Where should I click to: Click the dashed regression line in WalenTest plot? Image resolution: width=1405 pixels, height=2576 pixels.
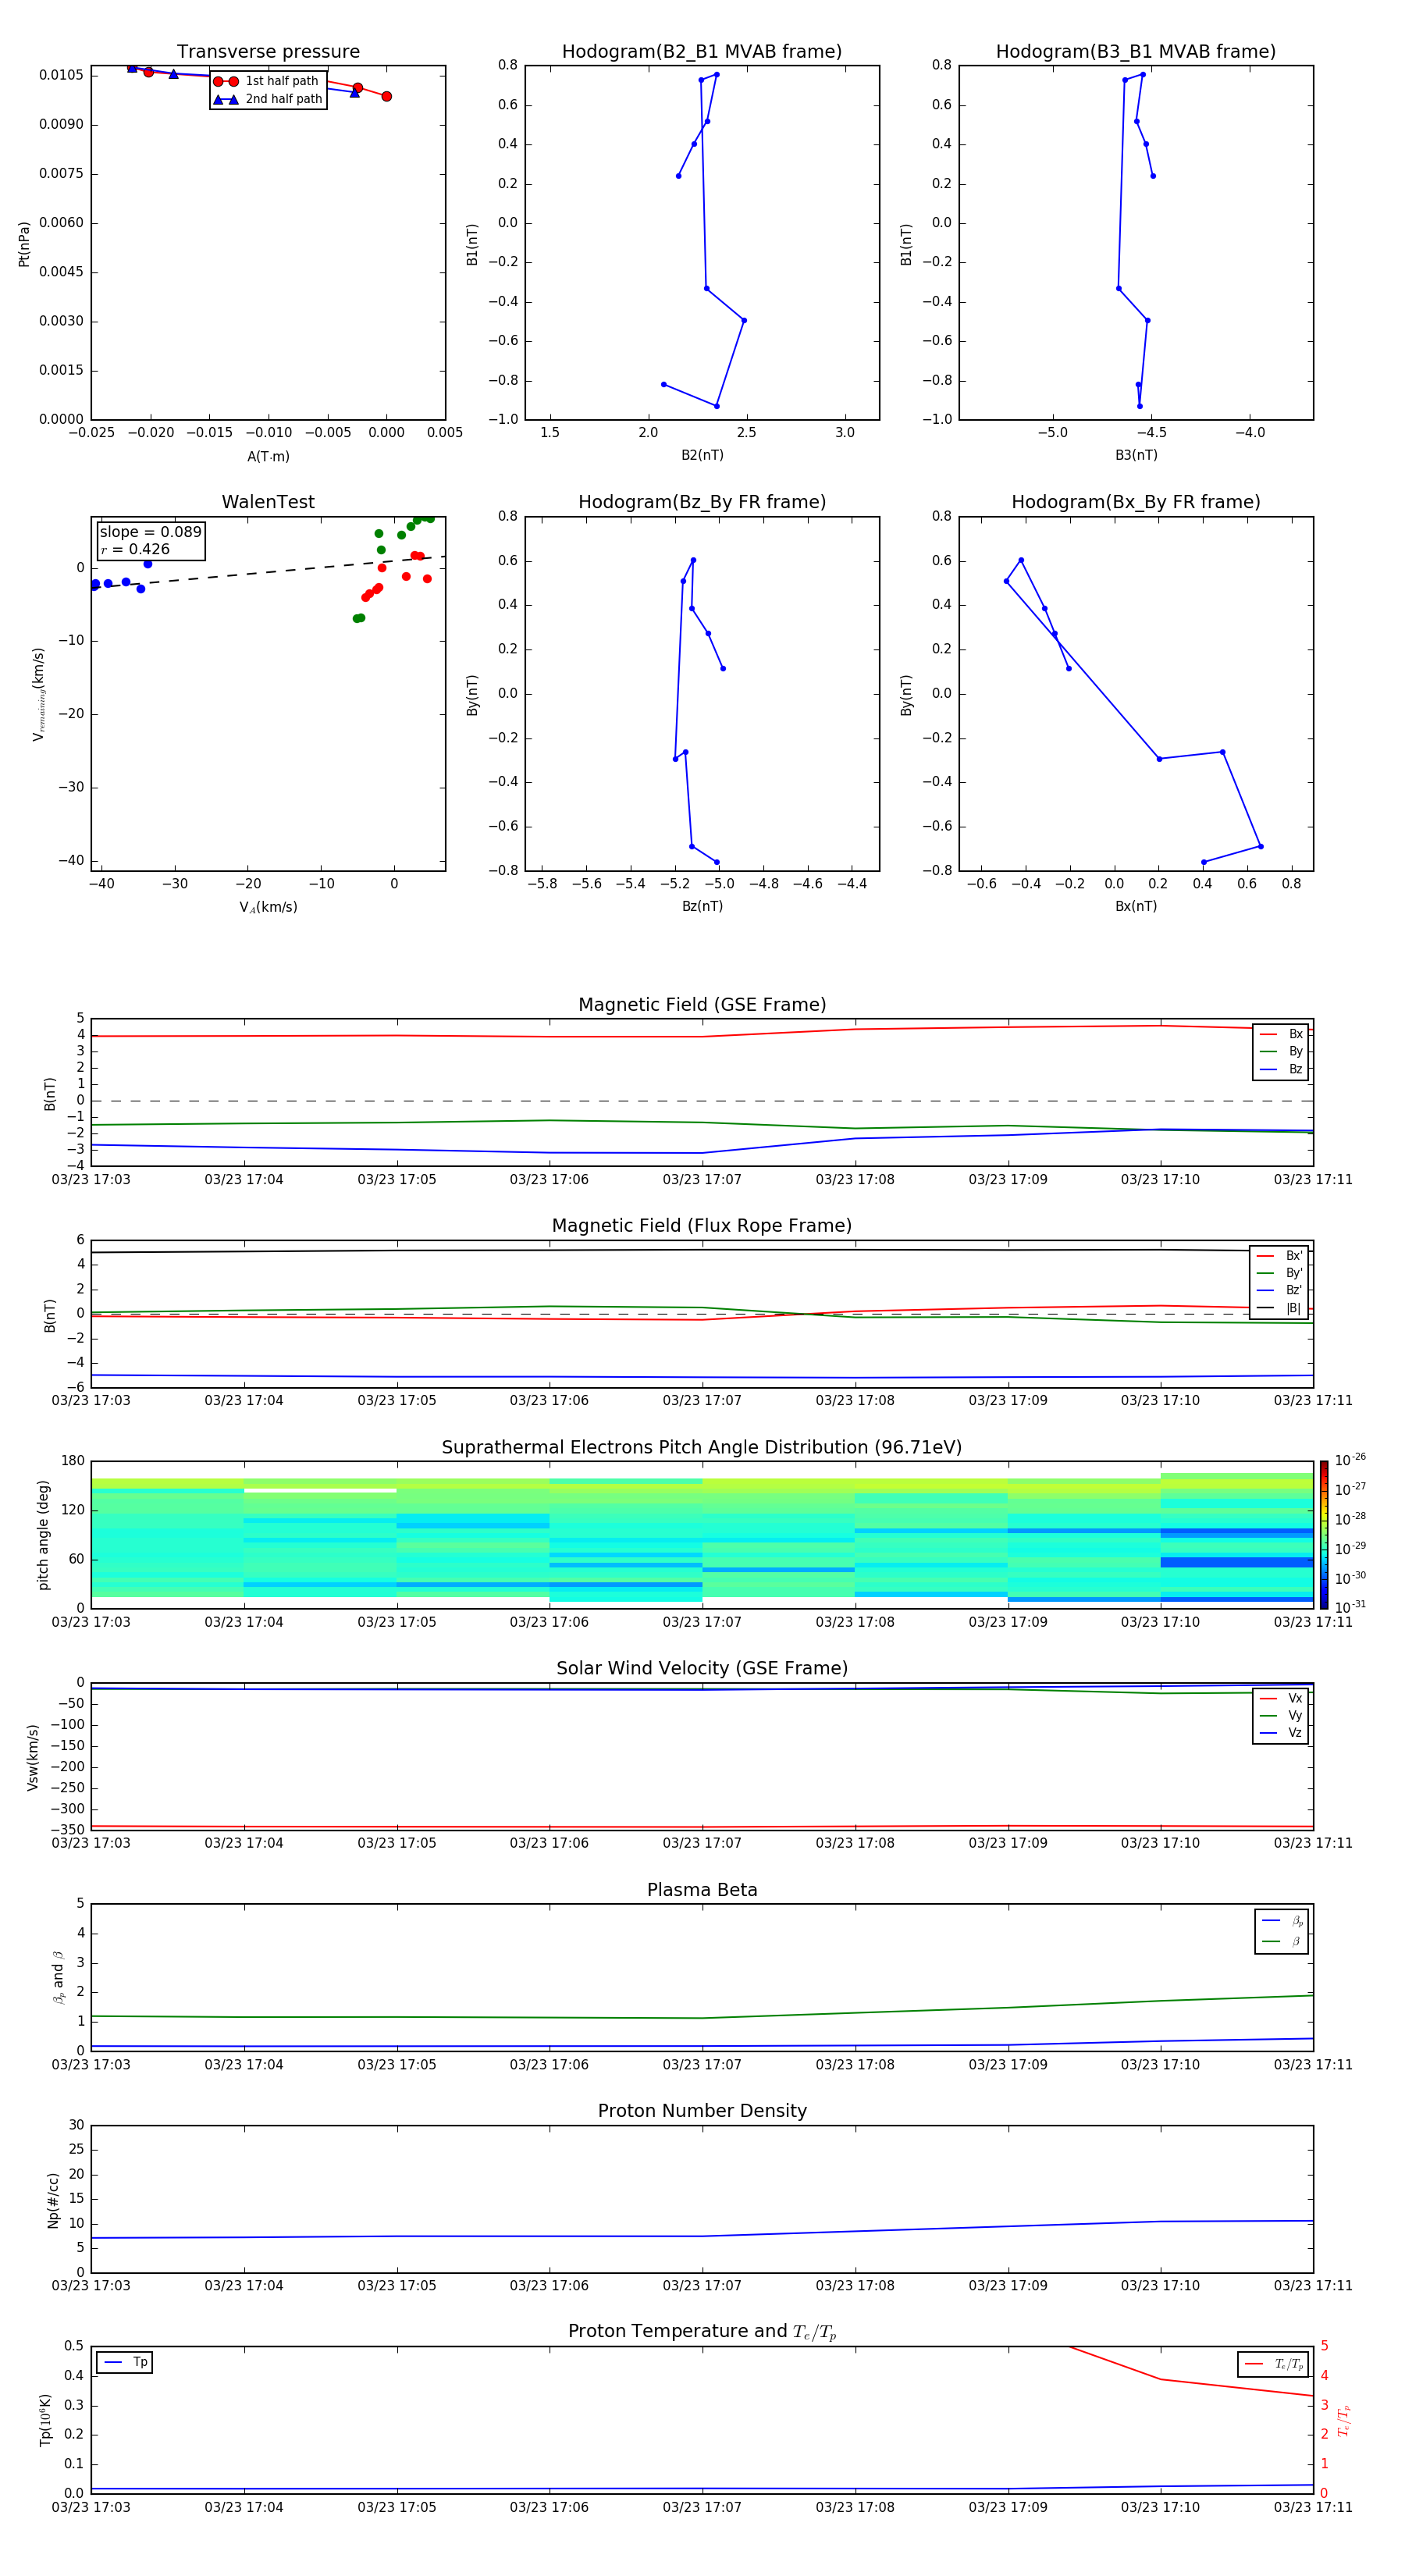(x=268, y=572)
